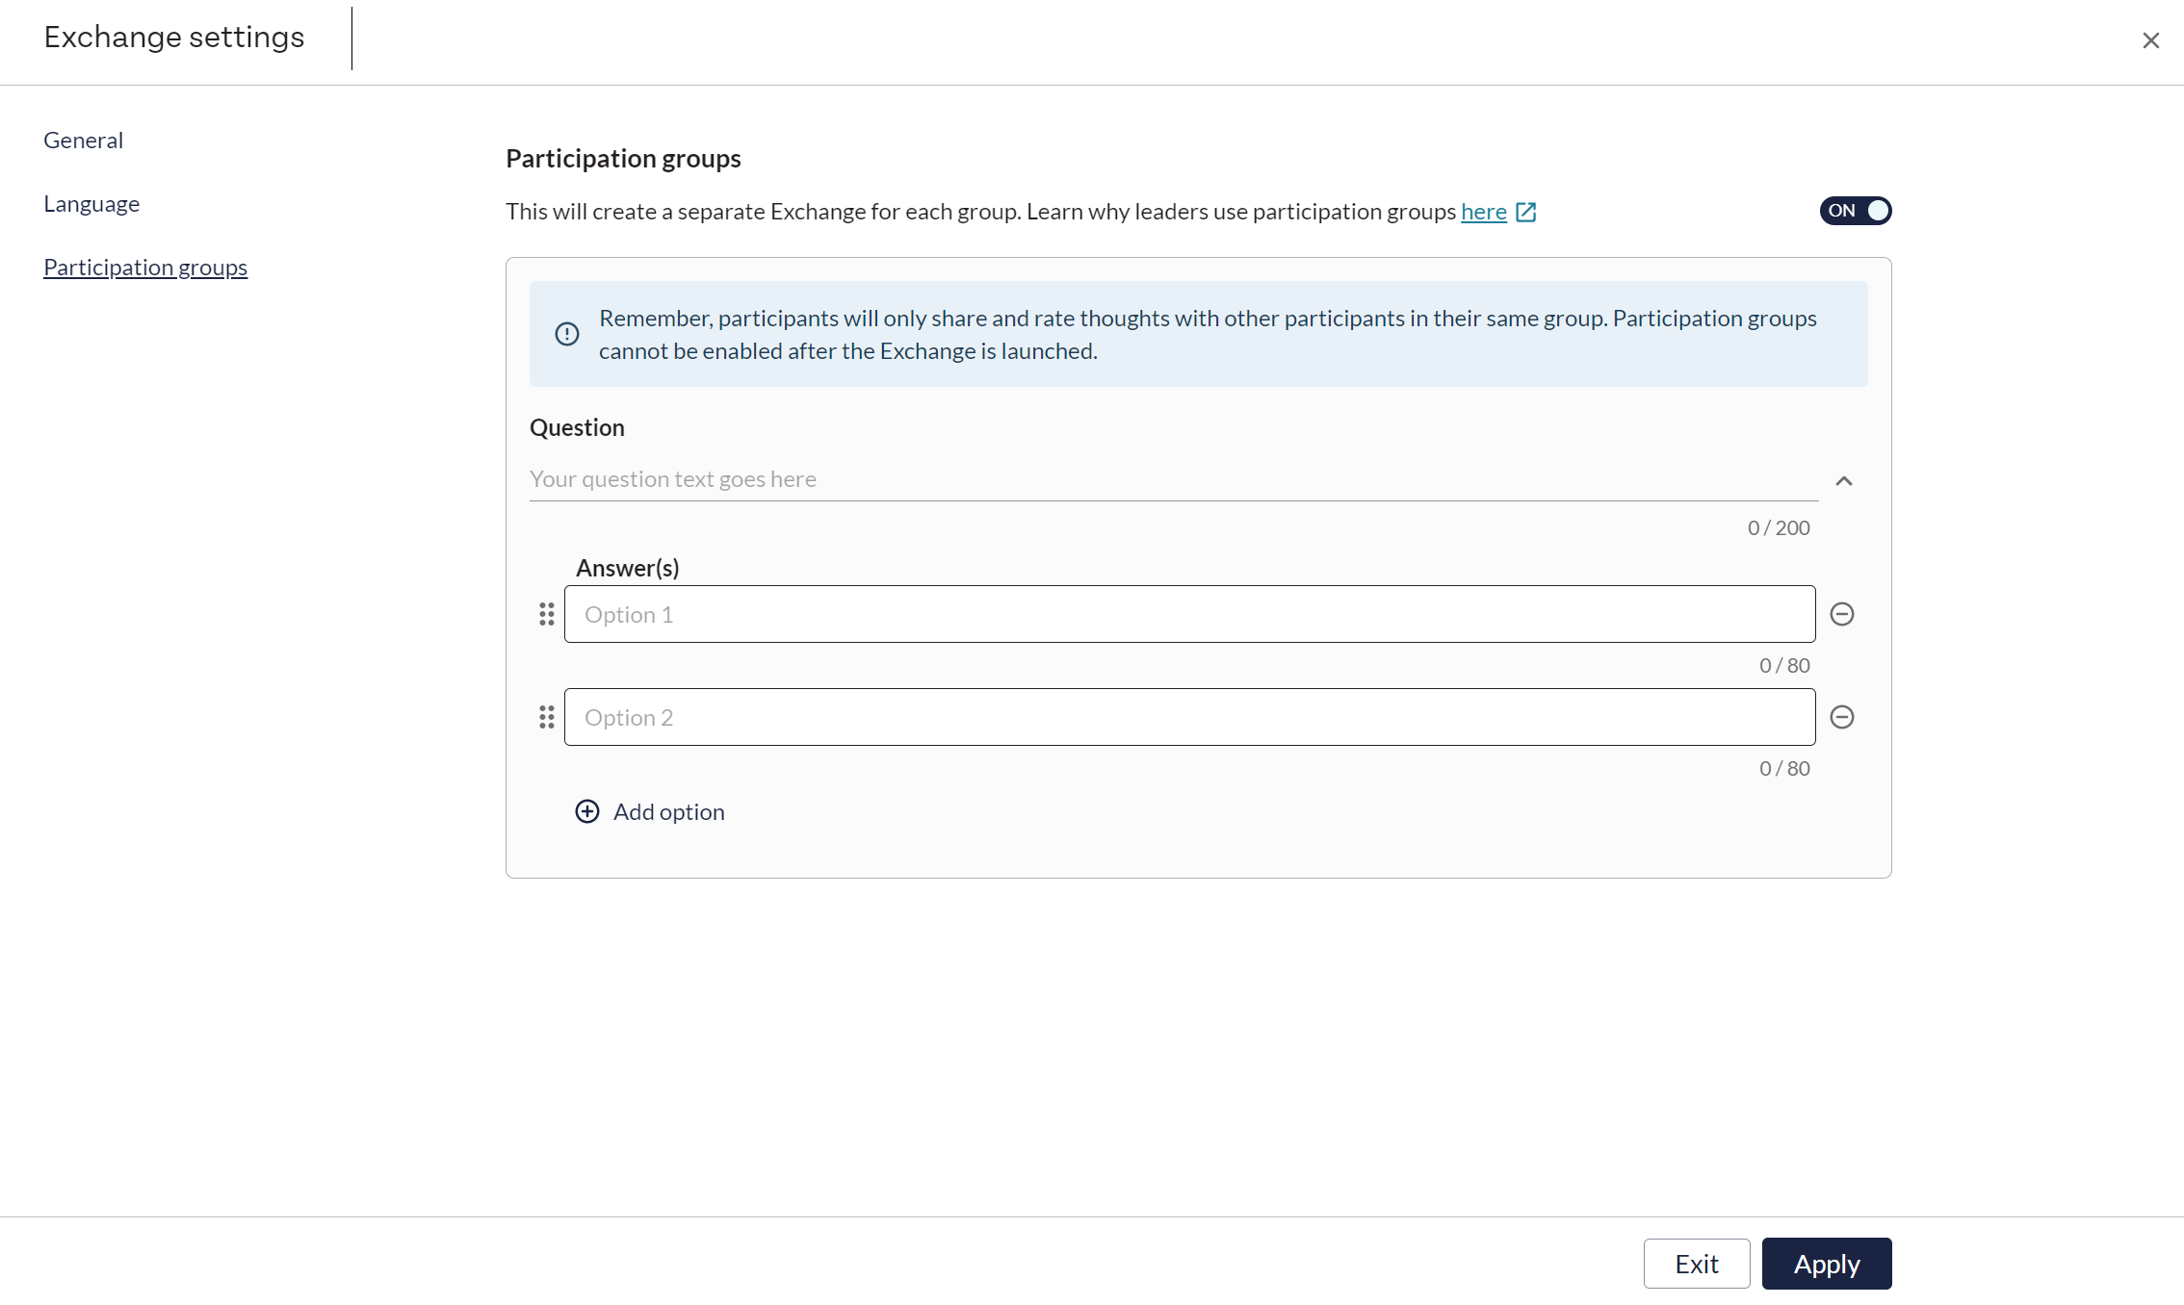Click the 'Answer(s)' label
Viewport: 2184px width, 1305px height.
[x=627, y=568]
